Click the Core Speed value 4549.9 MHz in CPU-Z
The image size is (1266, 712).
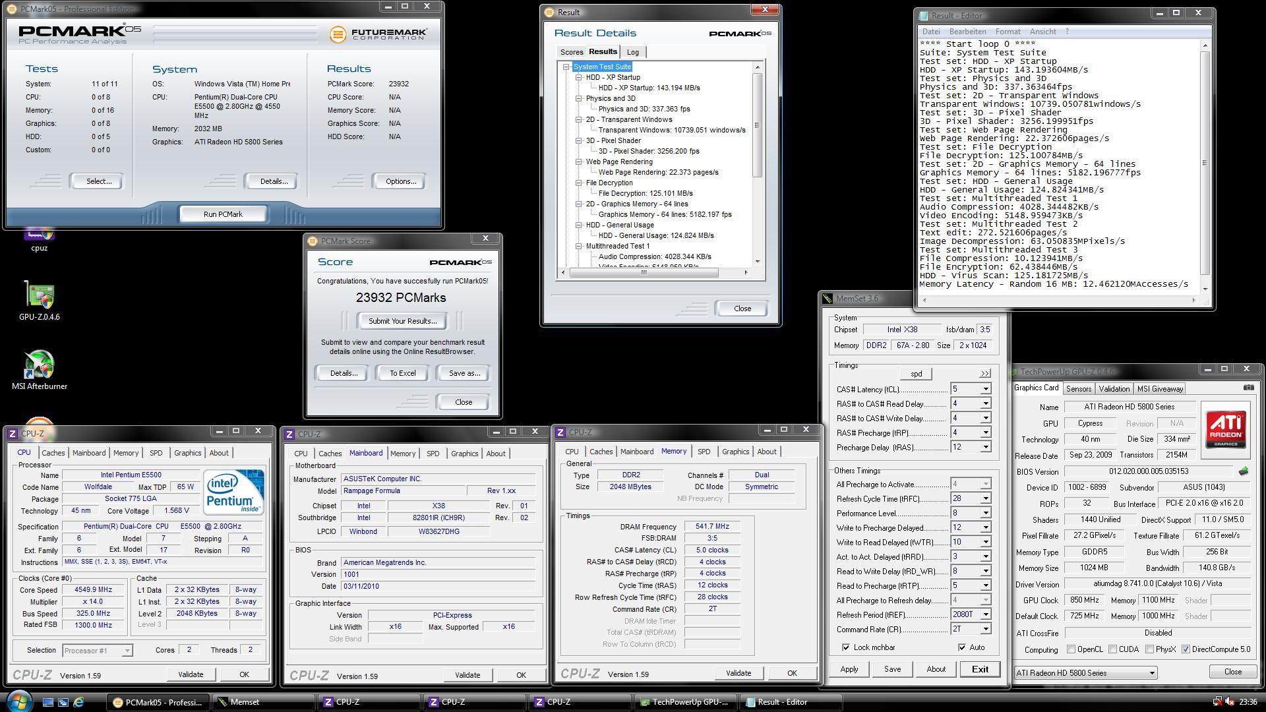[x=93, y=590]
